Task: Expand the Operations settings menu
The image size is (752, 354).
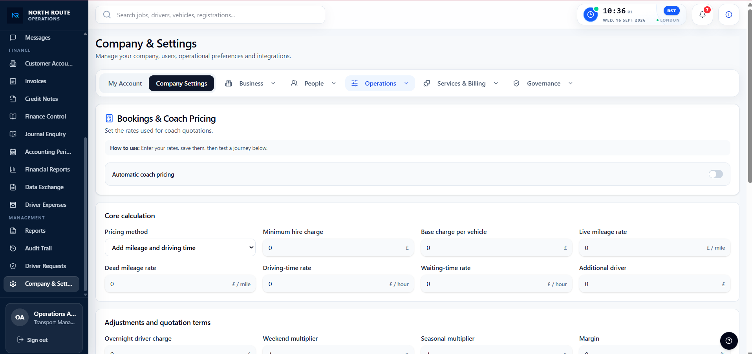Action: (380, 83)
